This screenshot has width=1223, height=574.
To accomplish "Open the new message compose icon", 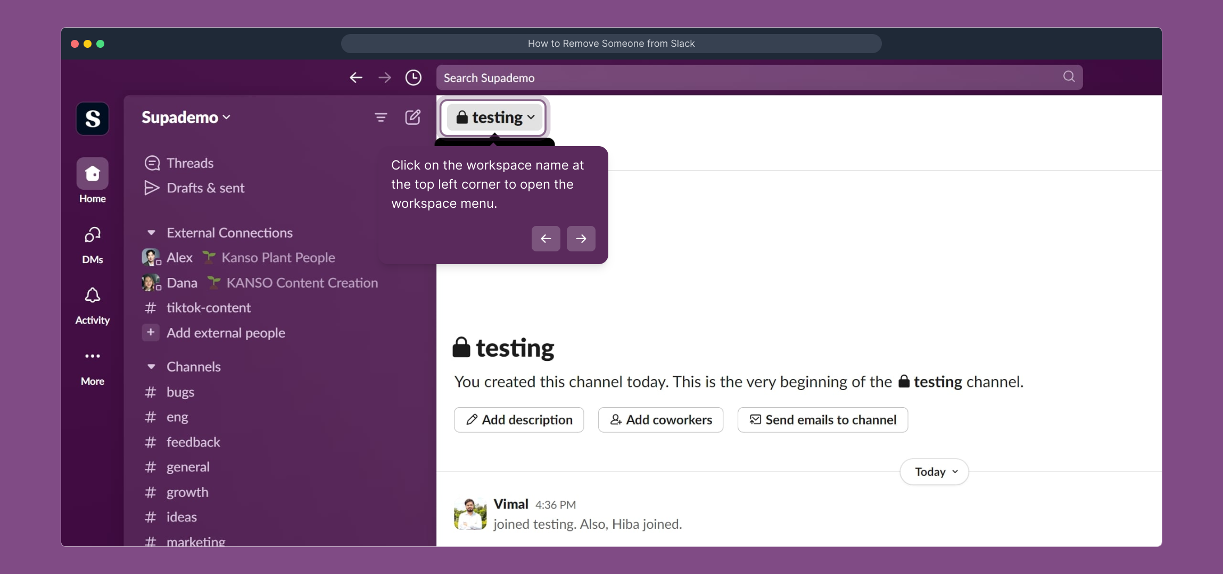I will pos(413,117).
